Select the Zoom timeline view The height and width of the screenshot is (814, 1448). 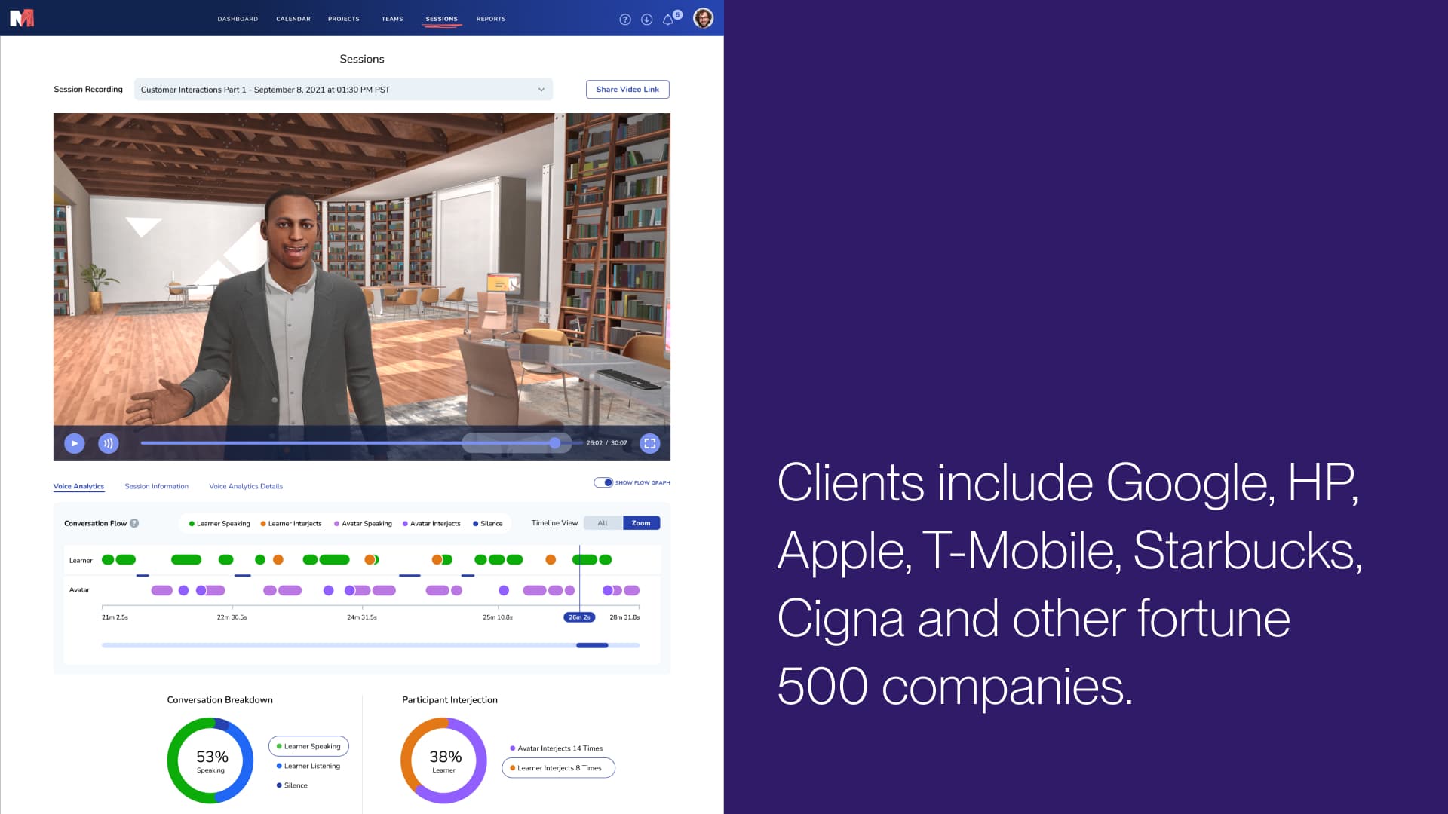[x=641, y=523]
